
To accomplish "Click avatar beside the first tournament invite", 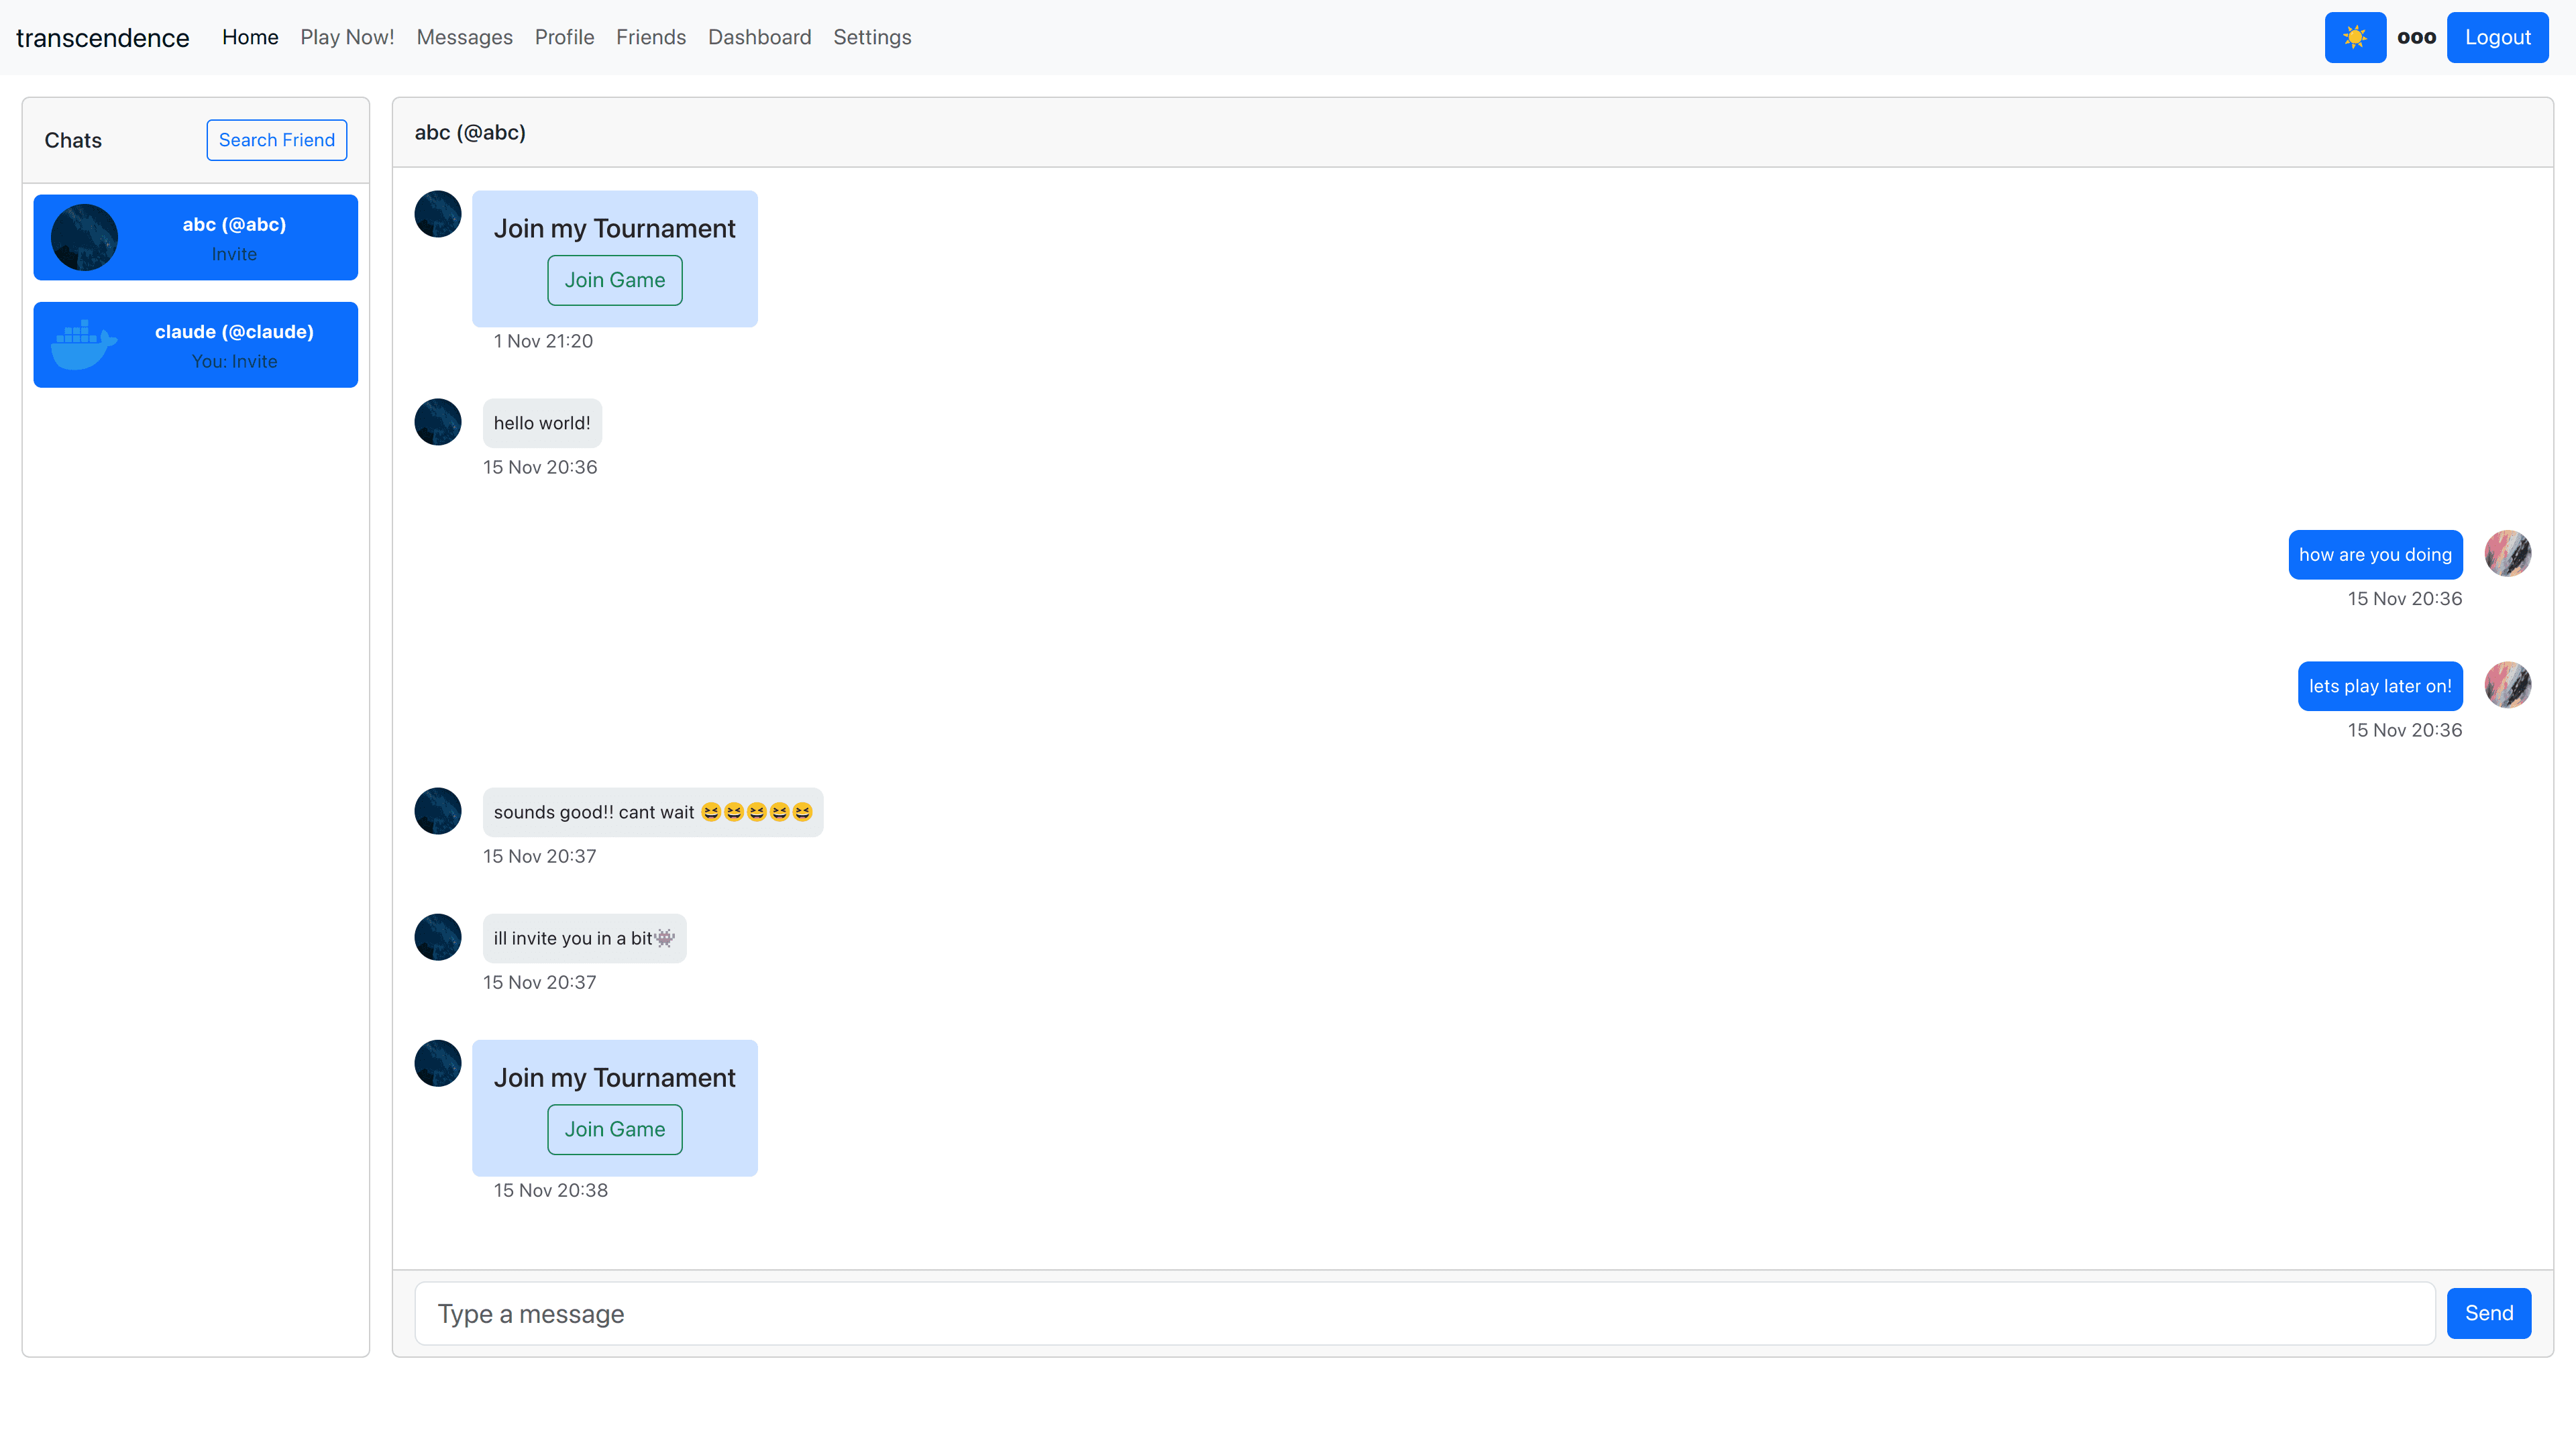I will (x=438, y=214).
